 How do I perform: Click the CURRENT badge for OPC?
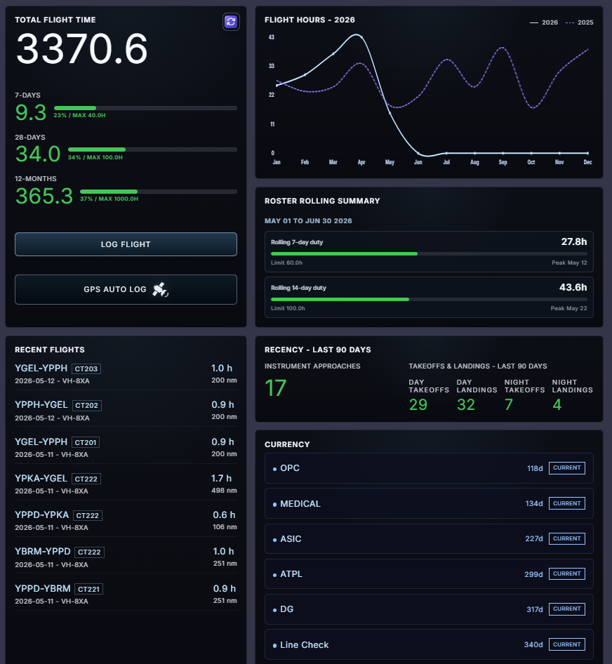coord(566,468)
